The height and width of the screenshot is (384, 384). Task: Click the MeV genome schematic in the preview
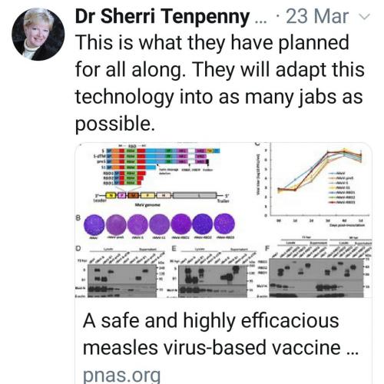click(161, 196)
